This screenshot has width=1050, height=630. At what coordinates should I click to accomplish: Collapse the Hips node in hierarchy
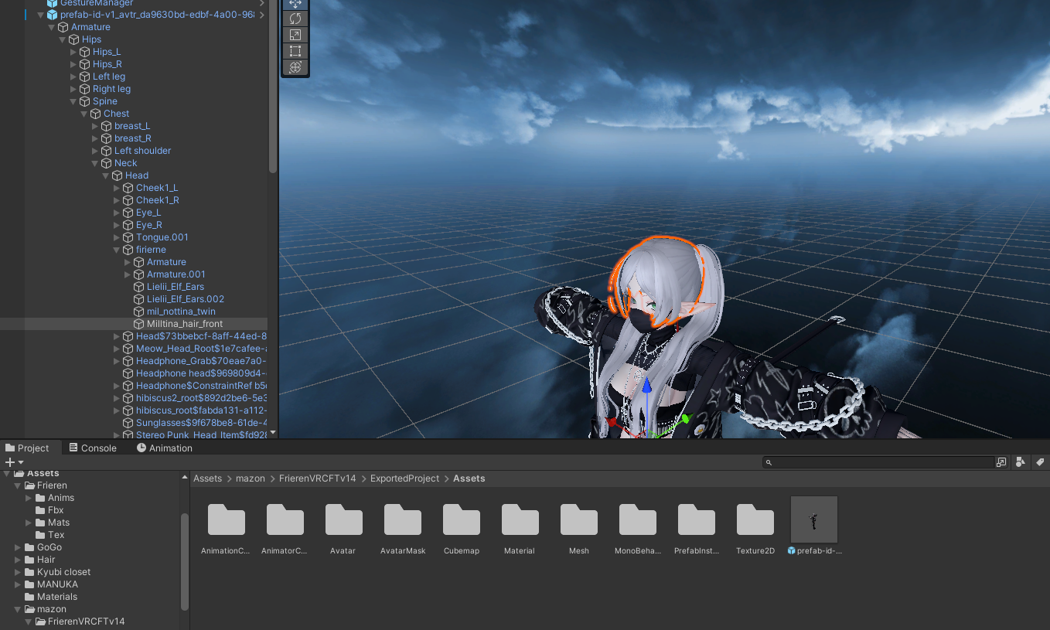click(63, 39)
